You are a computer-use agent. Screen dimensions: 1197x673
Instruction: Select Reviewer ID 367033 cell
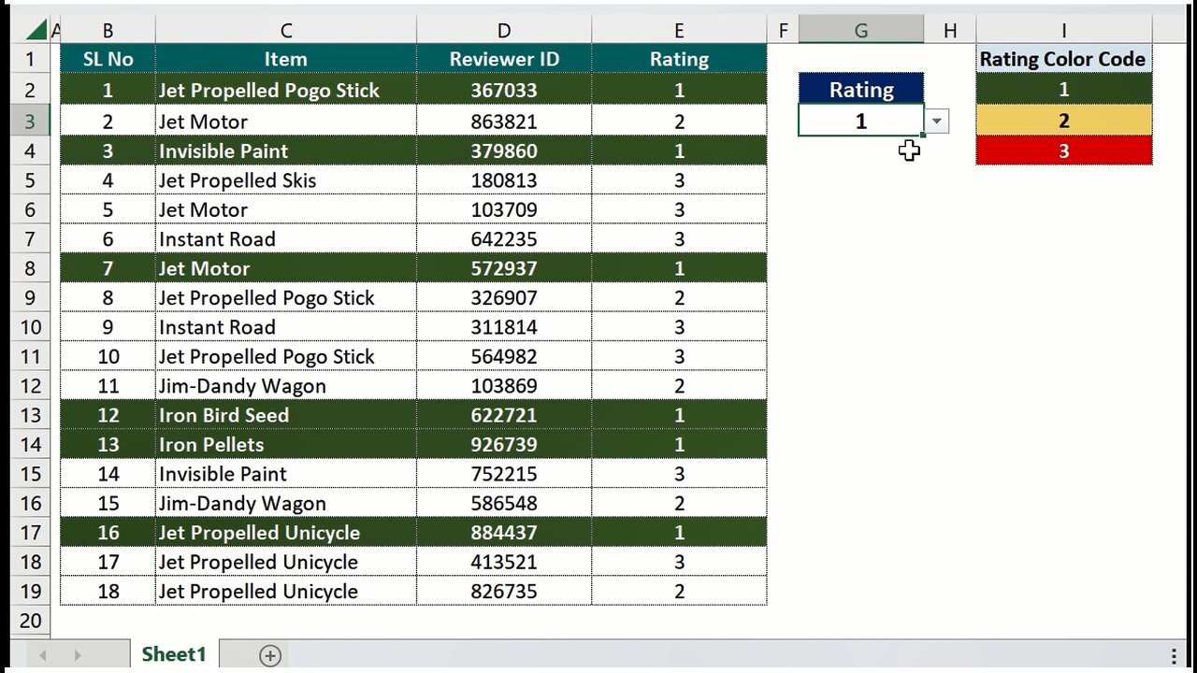click(504, 90)
